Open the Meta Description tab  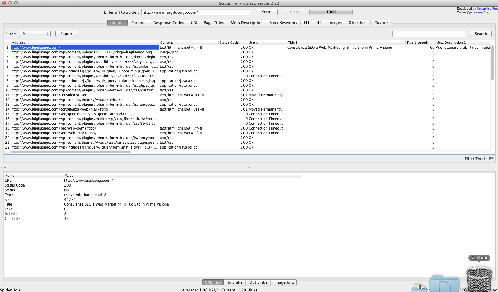247,23
